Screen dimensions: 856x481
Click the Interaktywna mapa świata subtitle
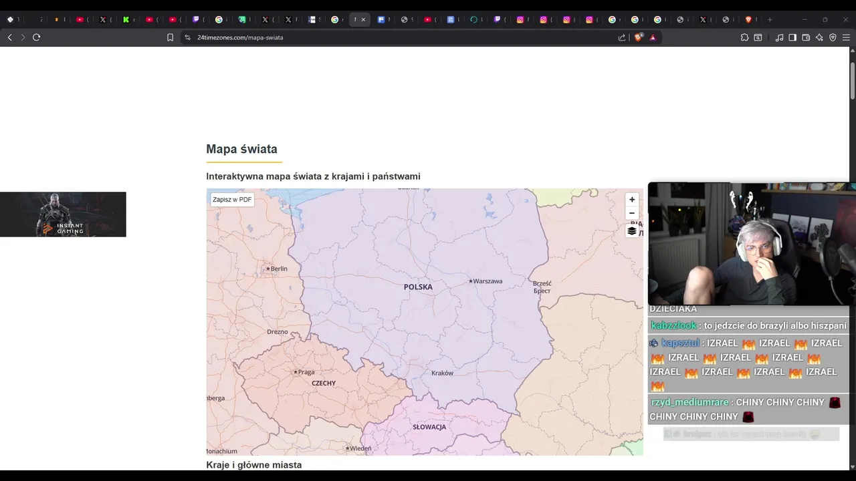click(x=313, y=176)
